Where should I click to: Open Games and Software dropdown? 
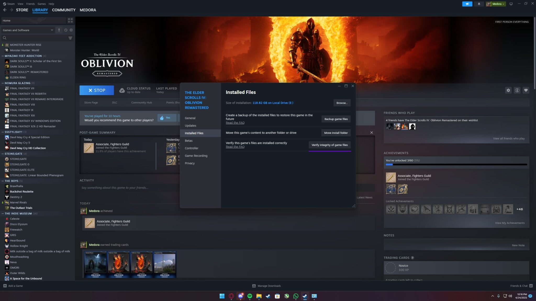point(28,30)
